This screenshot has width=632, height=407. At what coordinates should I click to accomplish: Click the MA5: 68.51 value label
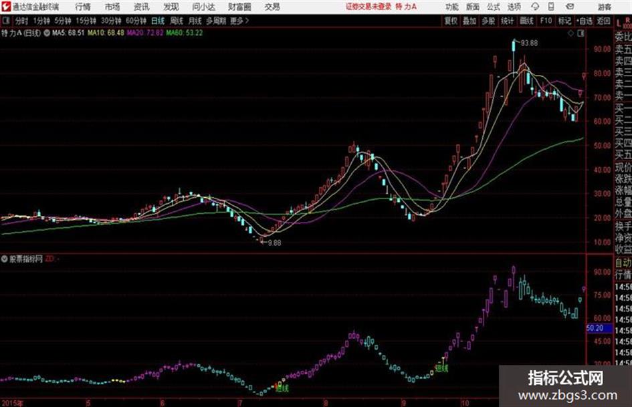point(68,33)
